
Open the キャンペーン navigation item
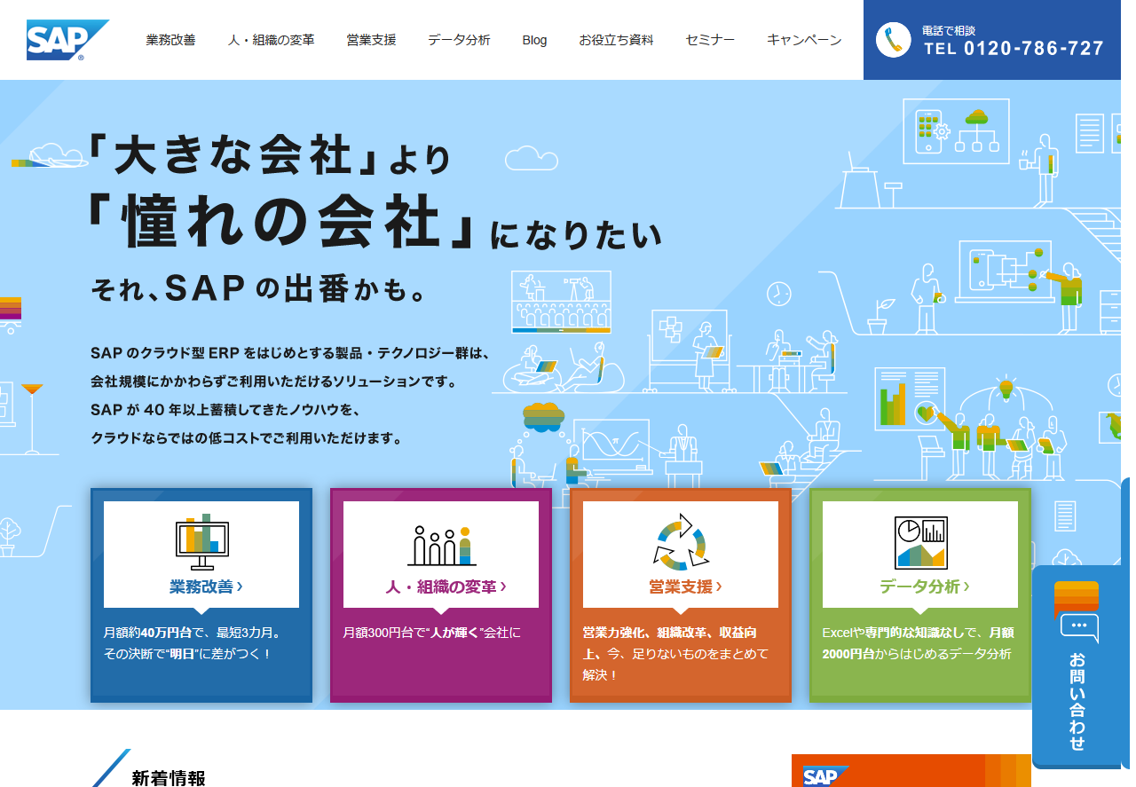click(x=804, y=40)
